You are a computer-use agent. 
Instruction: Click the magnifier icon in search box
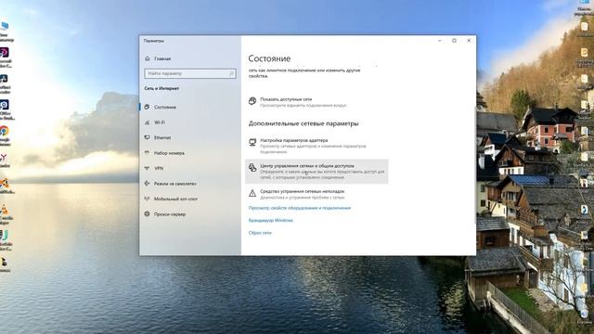click(x=231, y=73)
